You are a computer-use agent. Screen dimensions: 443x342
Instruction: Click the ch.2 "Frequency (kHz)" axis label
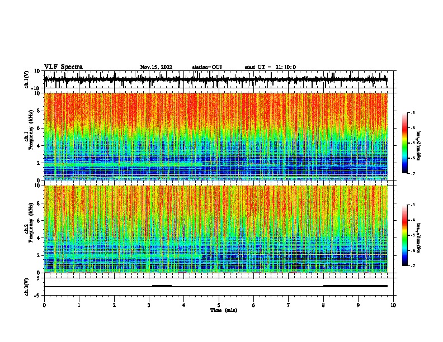pyautogui.click(x=31, y=222)
